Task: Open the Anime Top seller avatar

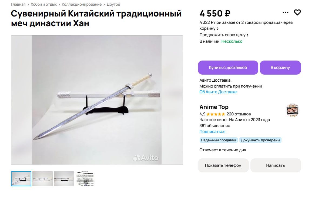Action: point(293,110)
